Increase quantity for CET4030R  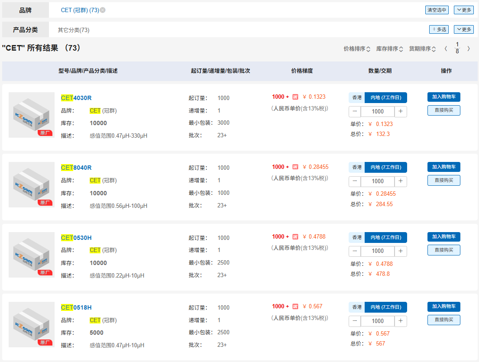401,112
